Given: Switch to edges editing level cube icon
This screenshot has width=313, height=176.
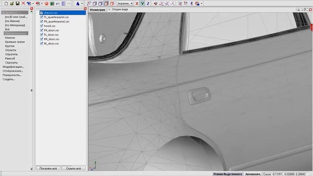Looking at the screenshot, I should tap(95, 3).
